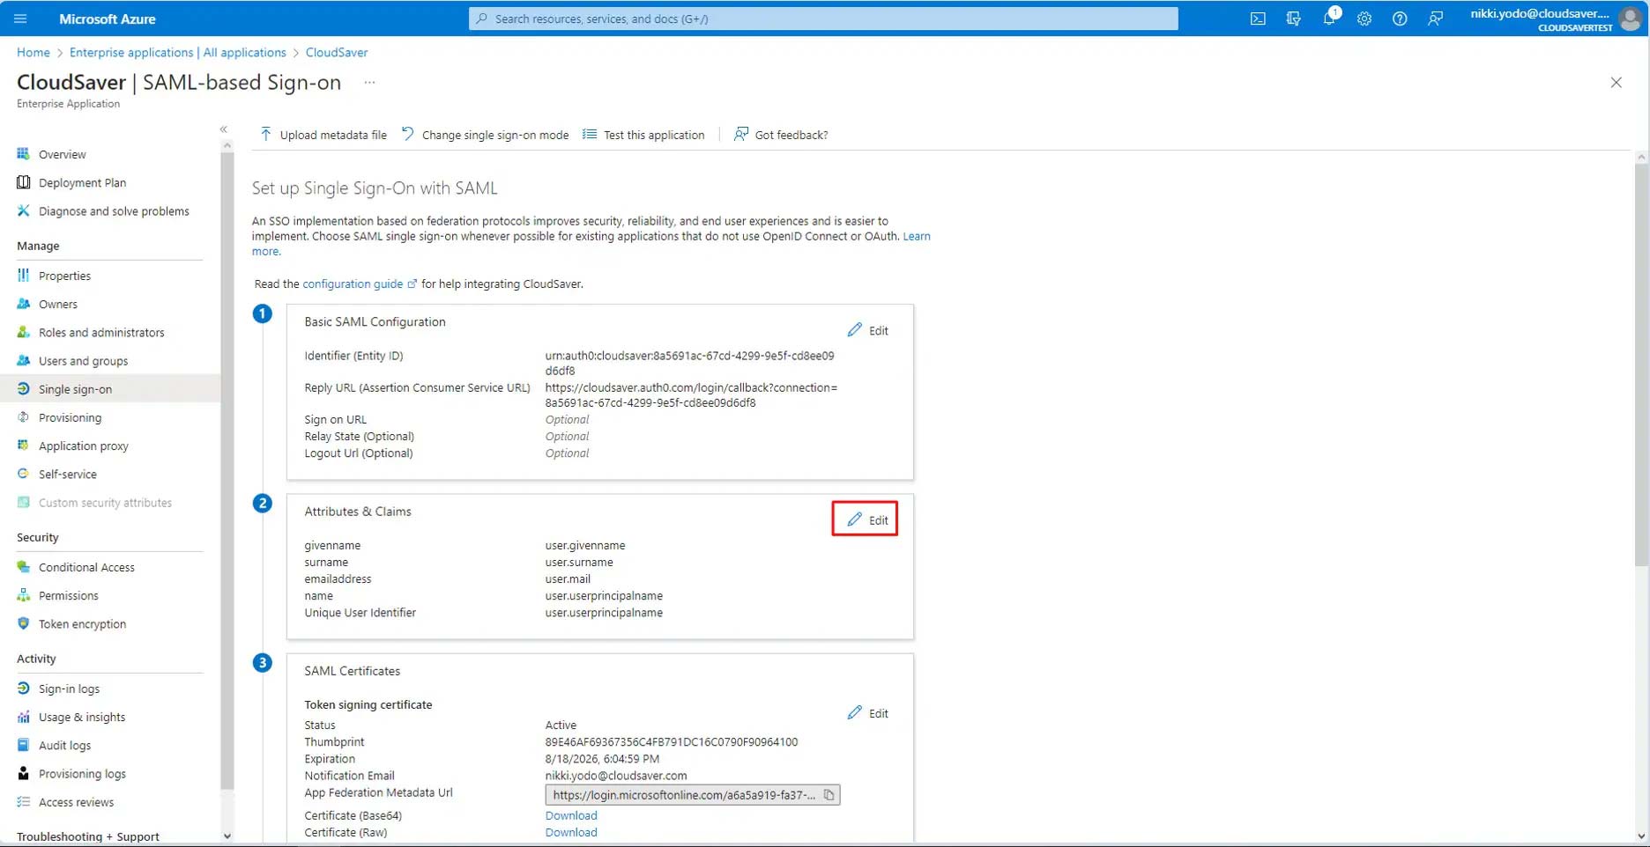Open Conditional Access menu item

coord(86,568)
